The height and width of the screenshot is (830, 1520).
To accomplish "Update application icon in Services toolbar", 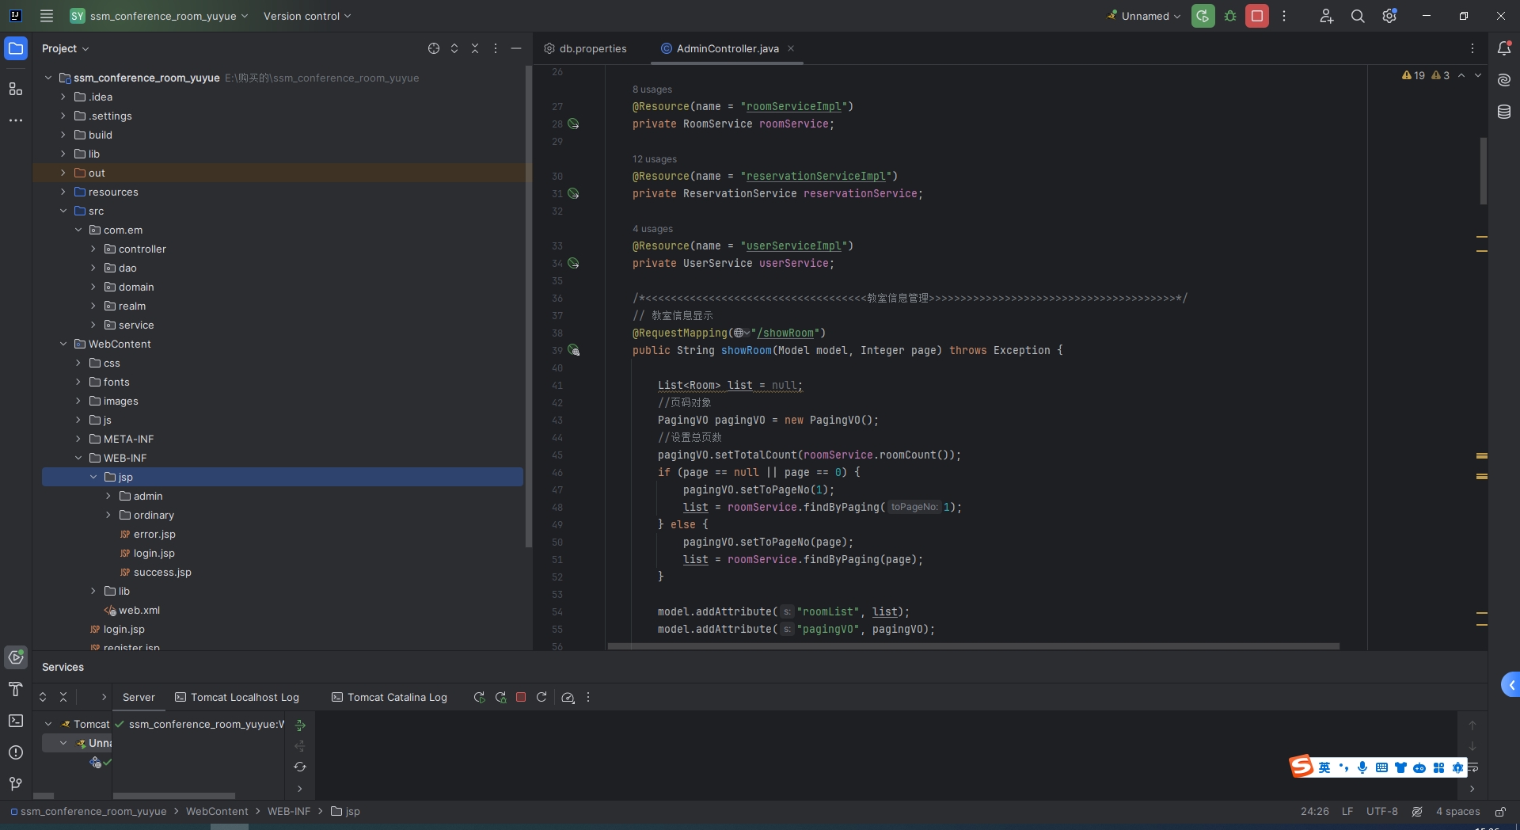I will pos(541,697).
